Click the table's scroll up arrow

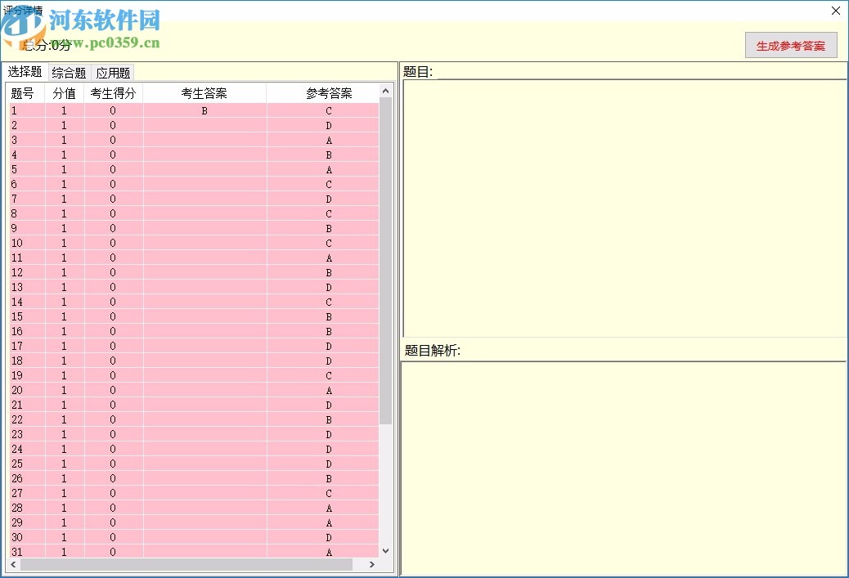click(x=385, y=91)
